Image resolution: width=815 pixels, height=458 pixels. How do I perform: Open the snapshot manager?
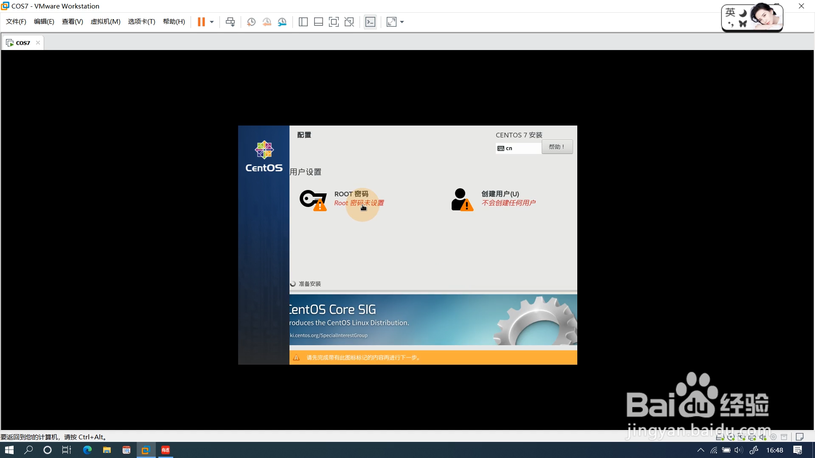(282, 22)
